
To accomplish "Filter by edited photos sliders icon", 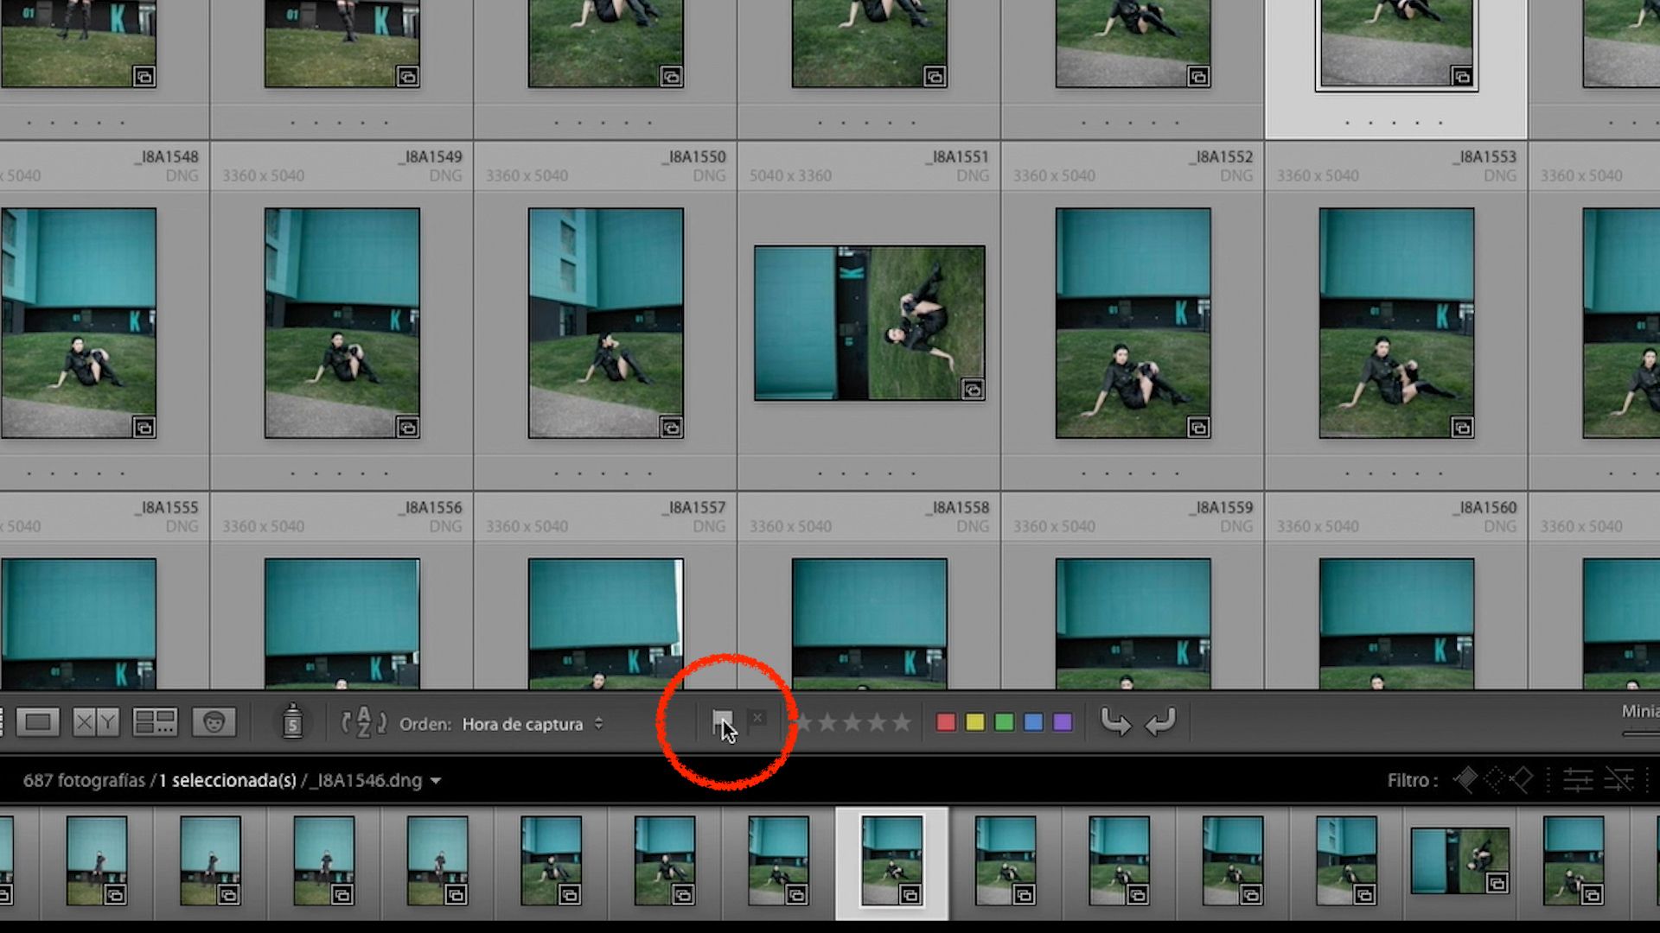I will click(x=1578, y=780).
